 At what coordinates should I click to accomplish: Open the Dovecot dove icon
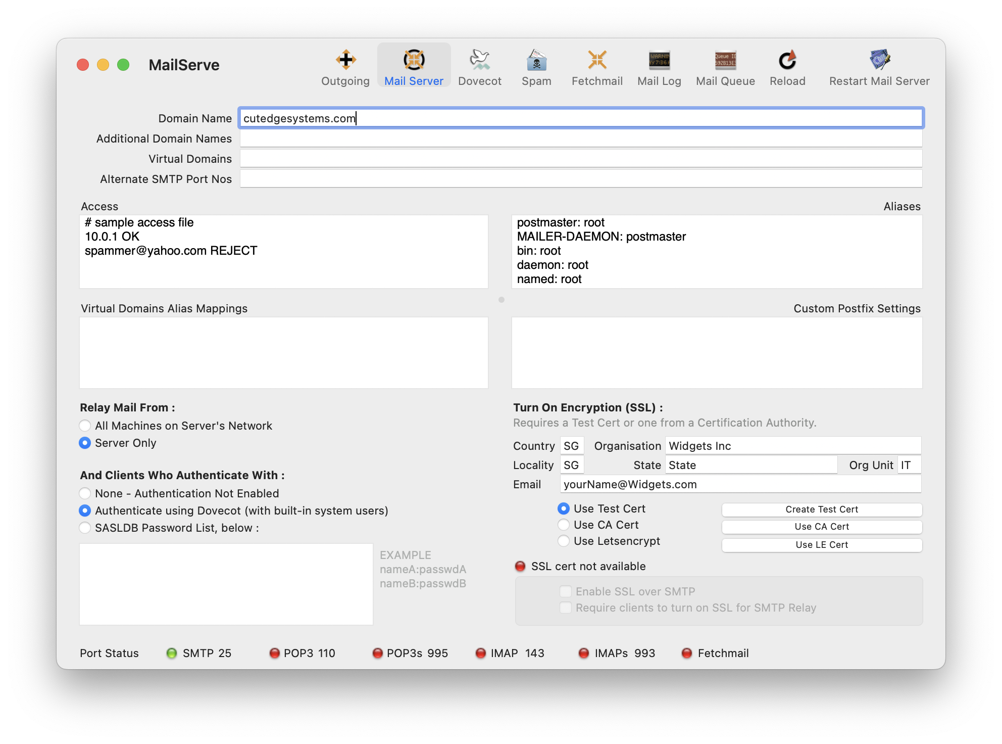(x=479, y=61)
